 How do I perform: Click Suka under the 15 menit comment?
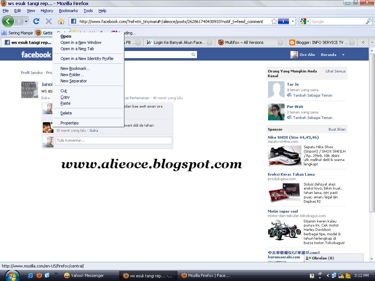point(93,131)
